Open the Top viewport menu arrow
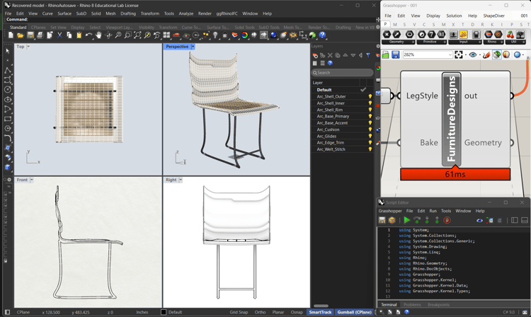The height and width of the screenshot is (317, 531). tap(28, 47)
